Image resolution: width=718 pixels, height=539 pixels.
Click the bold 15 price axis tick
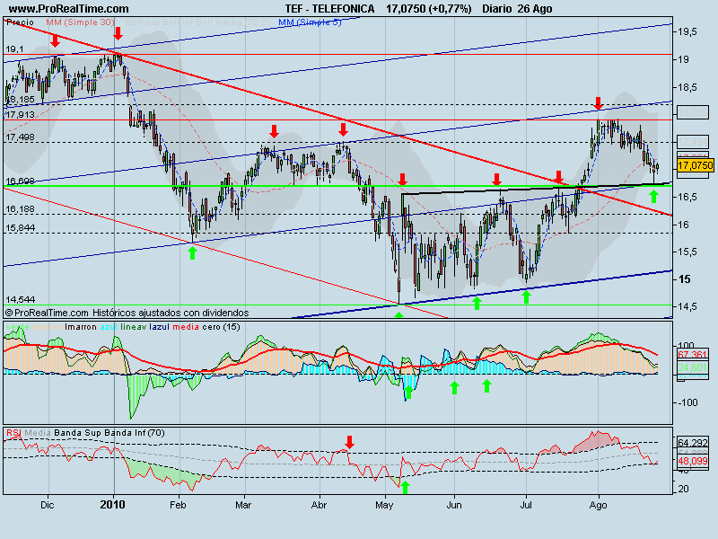(x=685, y=279)
